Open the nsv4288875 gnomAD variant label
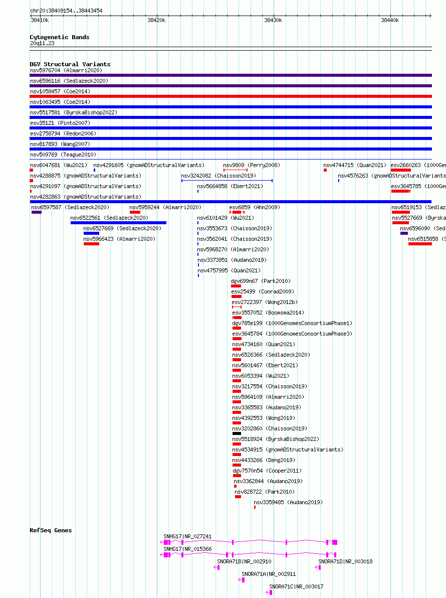Image resolution: width=446 pixels, height=598 pixels. point(86,176)
